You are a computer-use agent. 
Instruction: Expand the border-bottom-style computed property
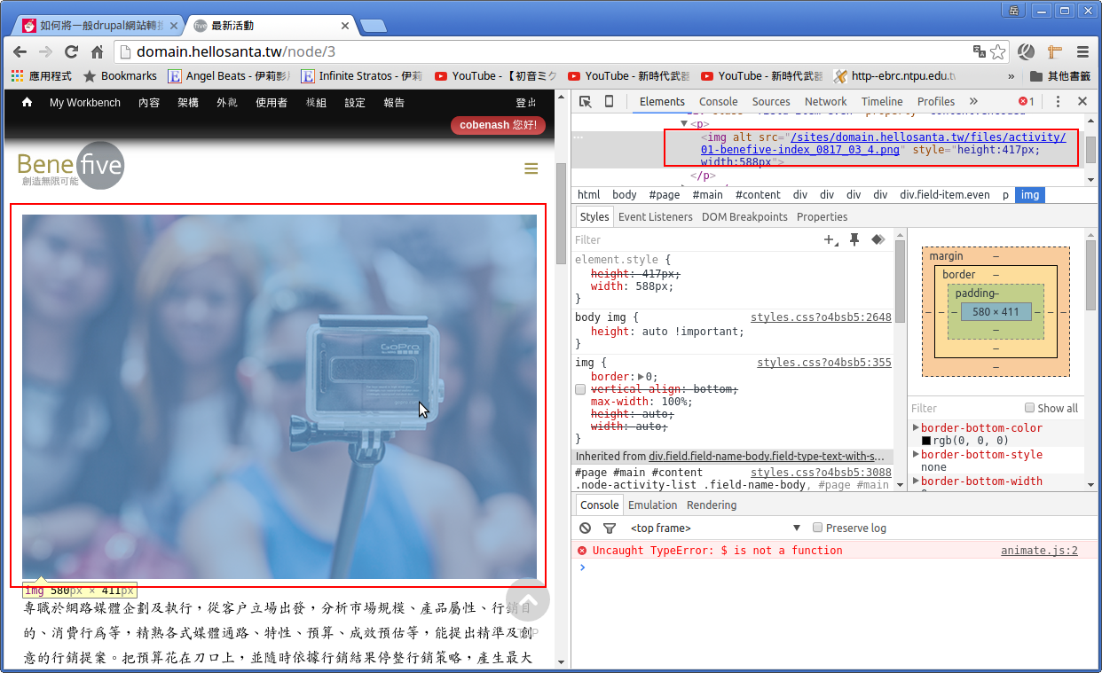coord(917,455)
